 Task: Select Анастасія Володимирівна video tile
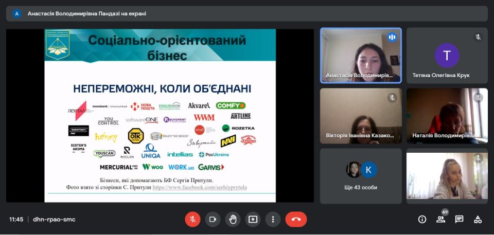pyautogui.click(x=361, y=56)
